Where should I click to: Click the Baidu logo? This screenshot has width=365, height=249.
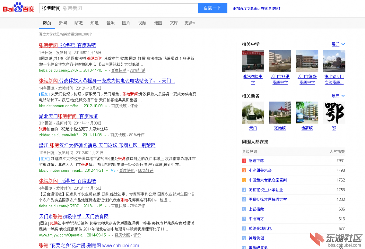point(18,8)
